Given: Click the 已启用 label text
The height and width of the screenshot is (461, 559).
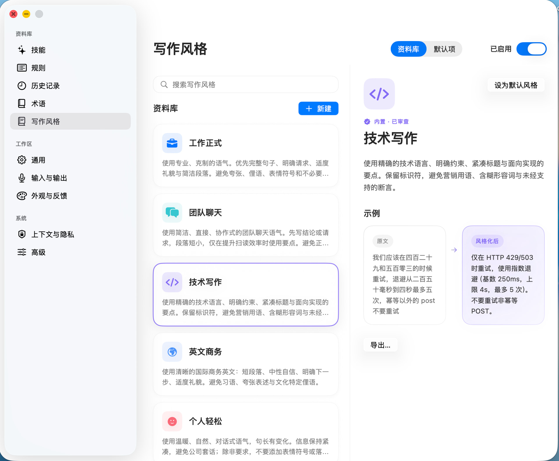Looking at the screenshot, I should (x=501, y=49).
